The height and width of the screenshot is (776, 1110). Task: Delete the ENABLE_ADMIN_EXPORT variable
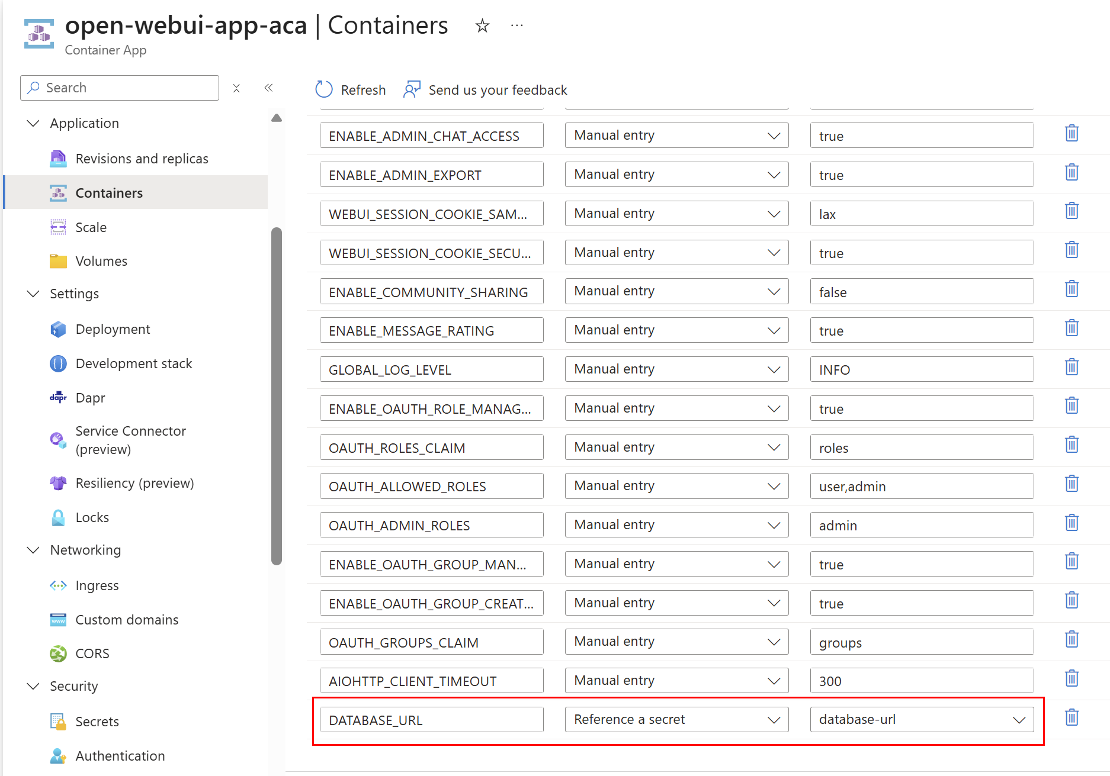(1071, 172)
